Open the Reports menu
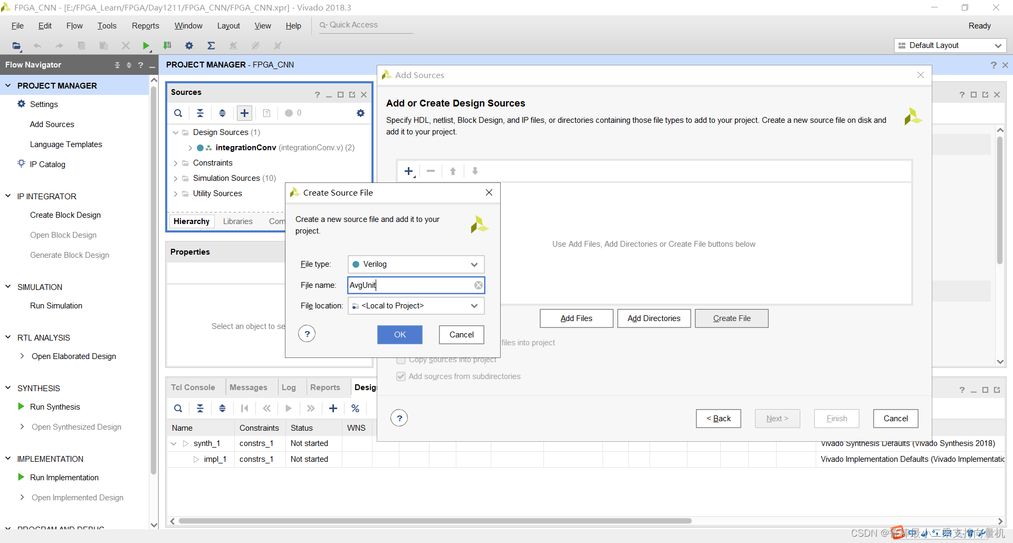Image resolution: width=1013 pixels, height=543 pixels. pos(145,26)
